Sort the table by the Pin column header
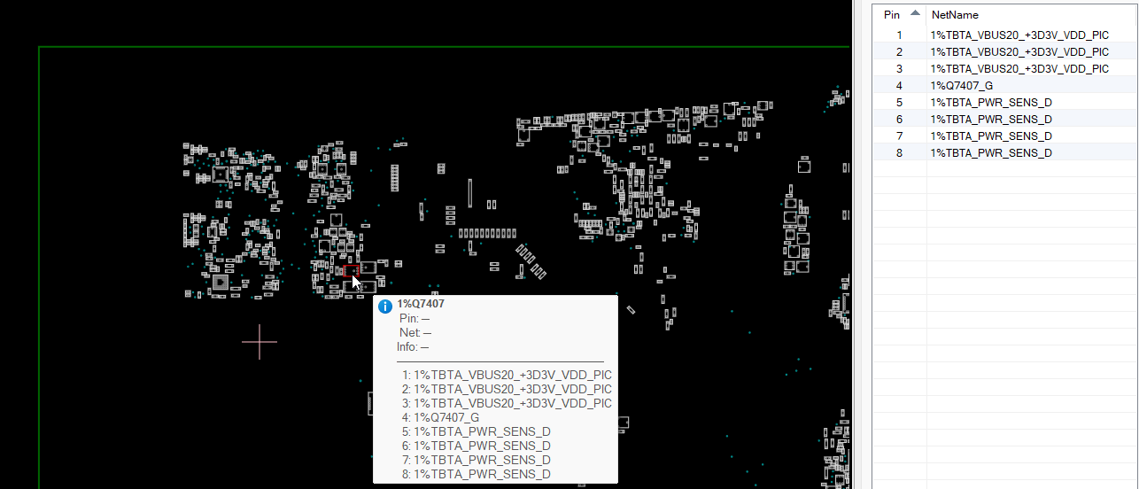1139x489 pixels. tap(900, 14)
